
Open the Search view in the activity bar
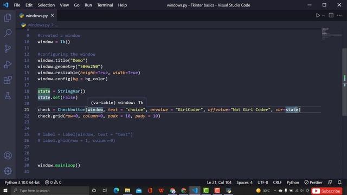tap(8, 33)
